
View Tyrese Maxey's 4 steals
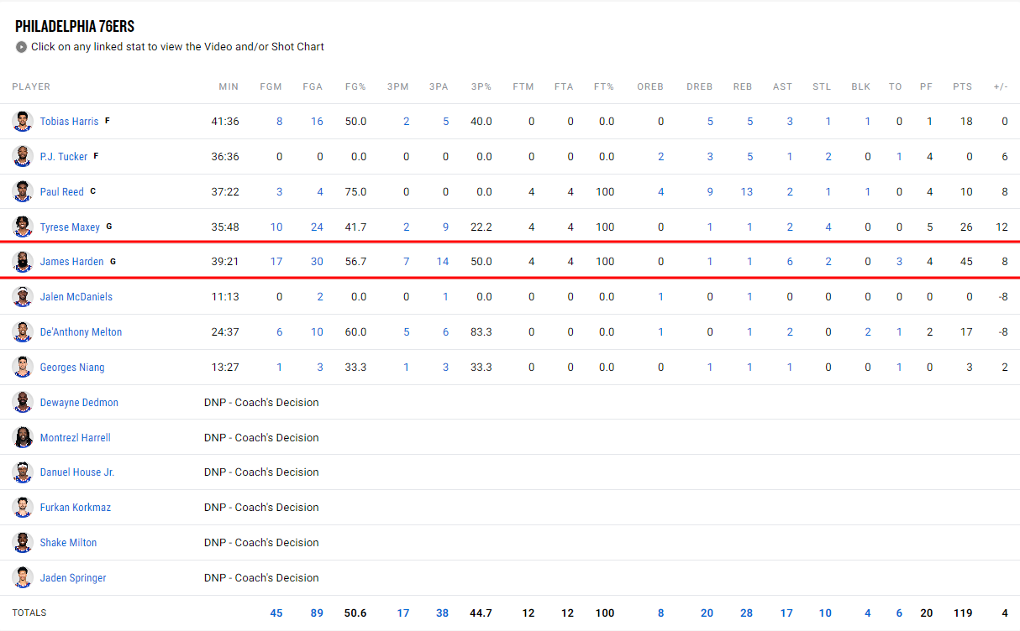click(x=828, y=227)
